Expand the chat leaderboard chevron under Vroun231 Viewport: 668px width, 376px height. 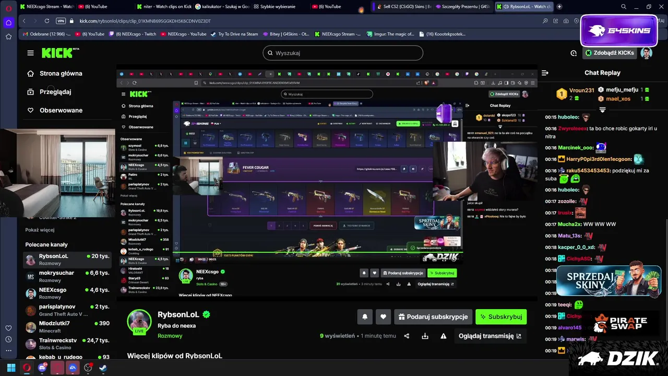coord(602,110)
